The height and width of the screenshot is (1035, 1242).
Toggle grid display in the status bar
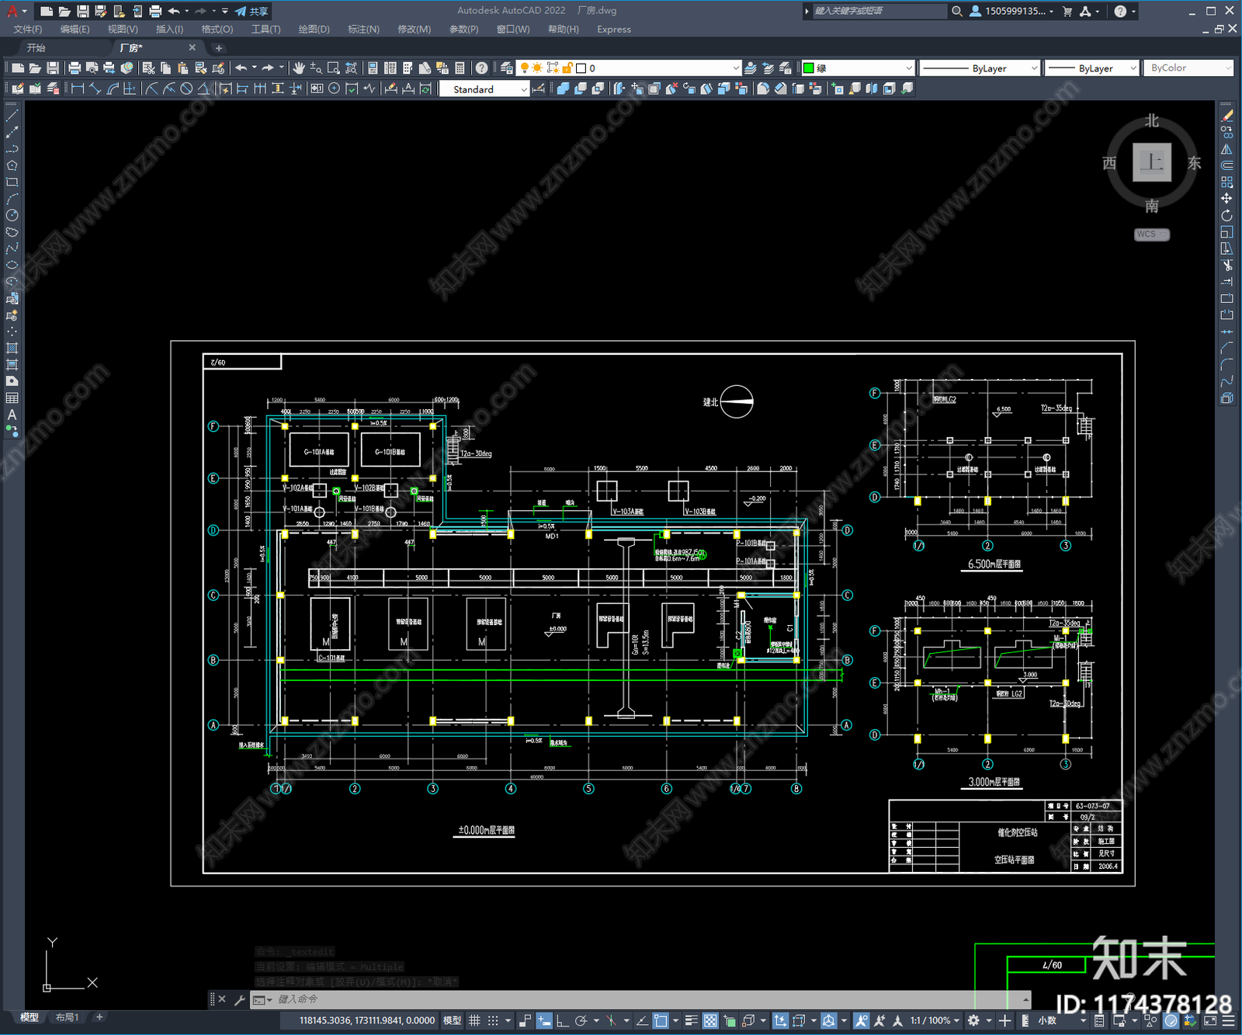tap(474, 1020)
